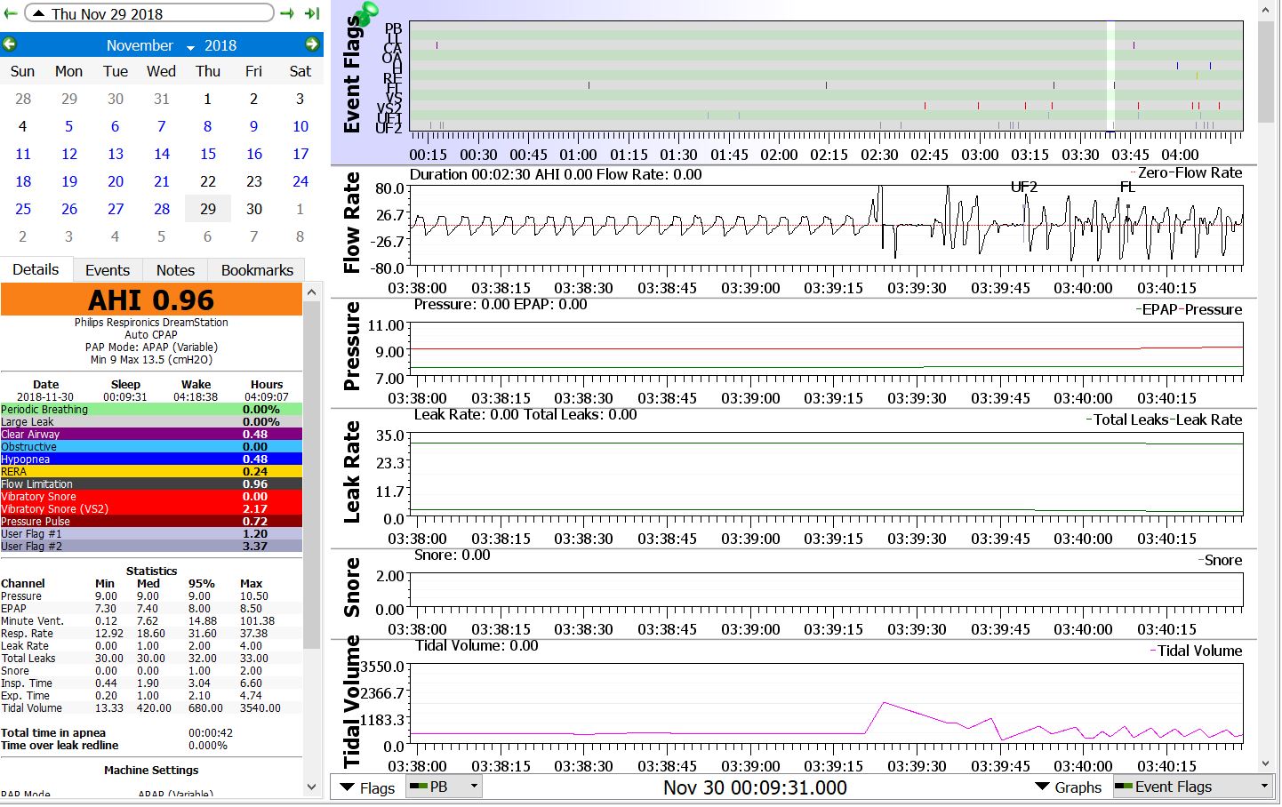Screen dimensions: 1282x807
Task: Select November 16 in the calendar
Action: pyautogui.click(x=254, y=154)
